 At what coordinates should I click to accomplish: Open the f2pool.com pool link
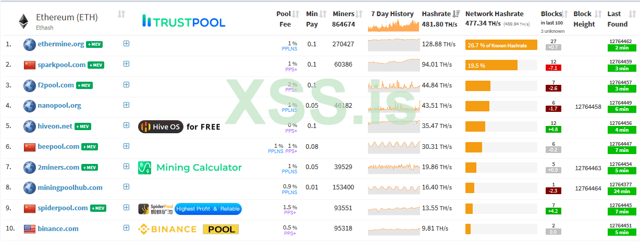pyautogui.click(x=56, y=85)
